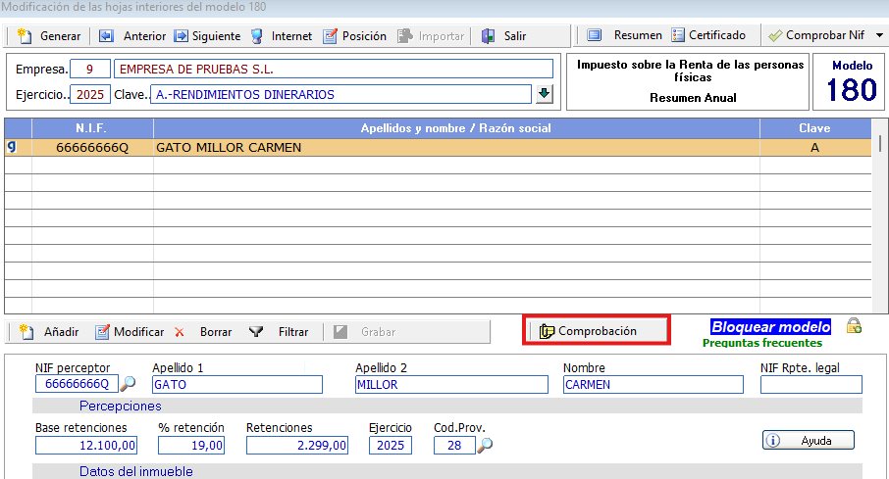Screen dimensions: 889x479
Task: Click Añadir to add a record
Action: (x=50, y=332)
